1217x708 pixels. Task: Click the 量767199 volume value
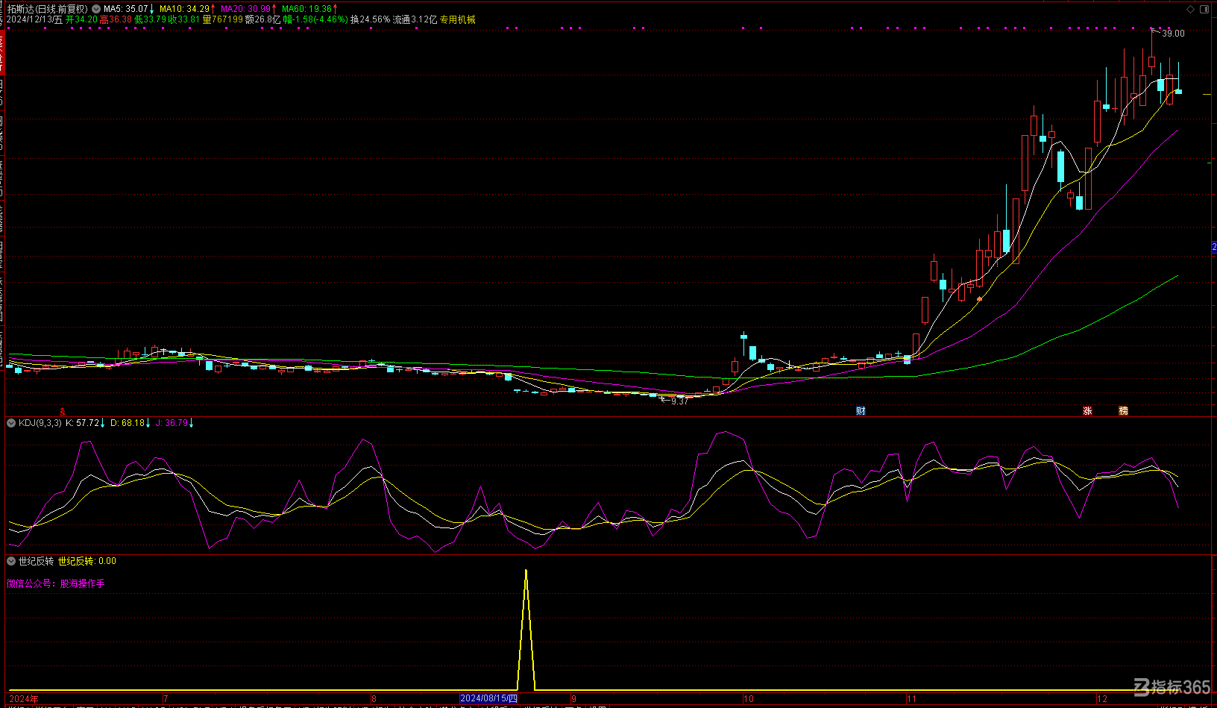tap(223, 19)
